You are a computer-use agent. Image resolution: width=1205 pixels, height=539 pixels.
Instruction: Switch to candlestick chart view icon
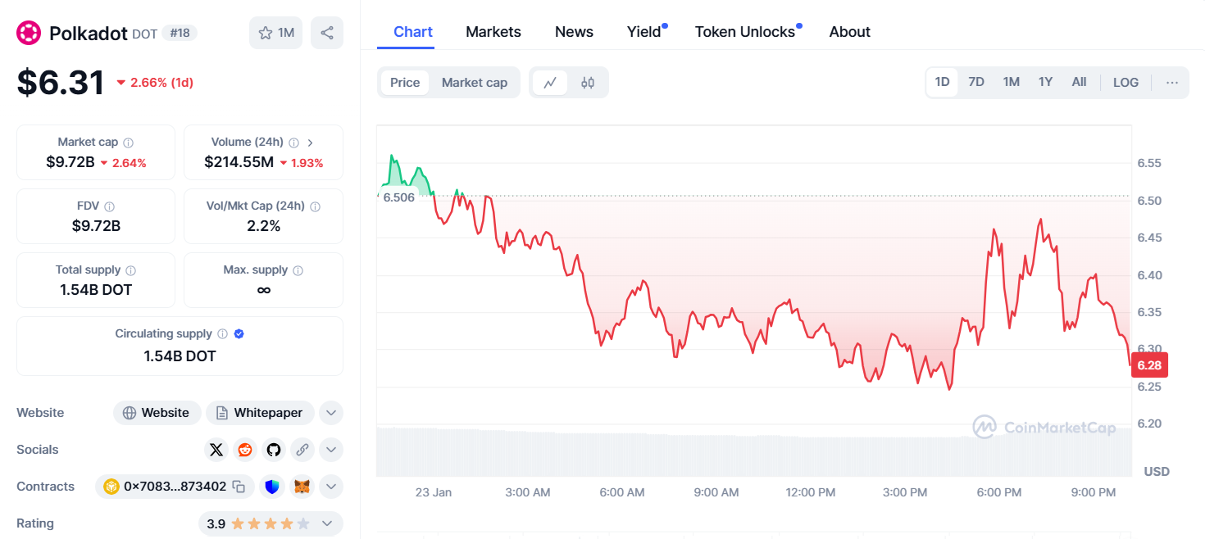click(x=588, y=83)
